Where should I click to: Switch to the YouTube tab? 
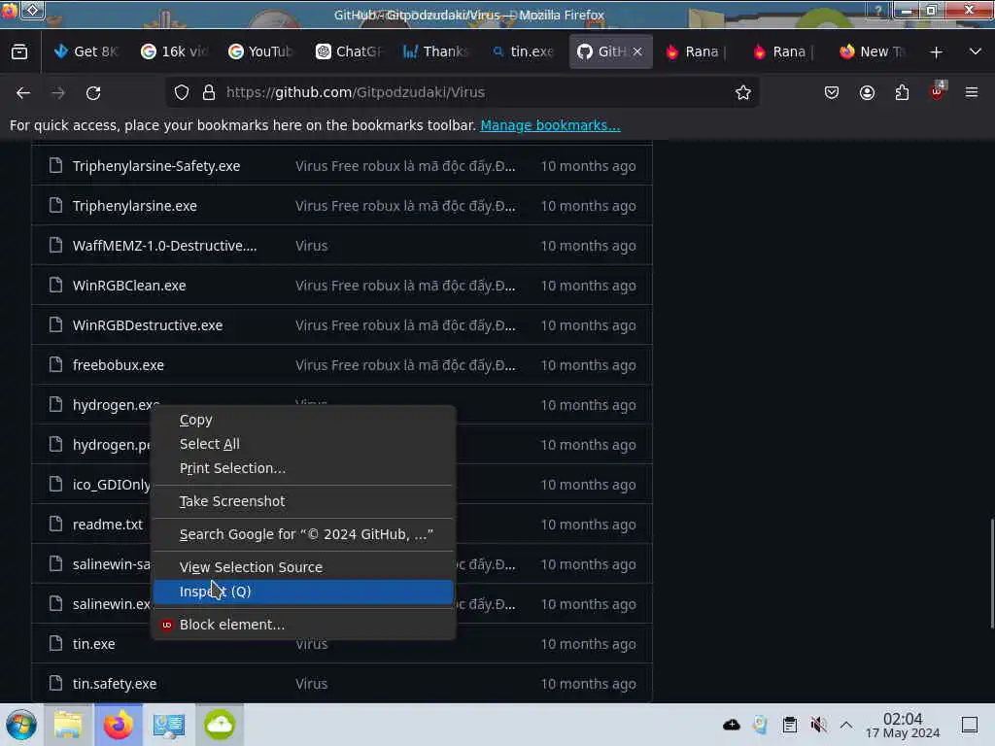[260, 52]
